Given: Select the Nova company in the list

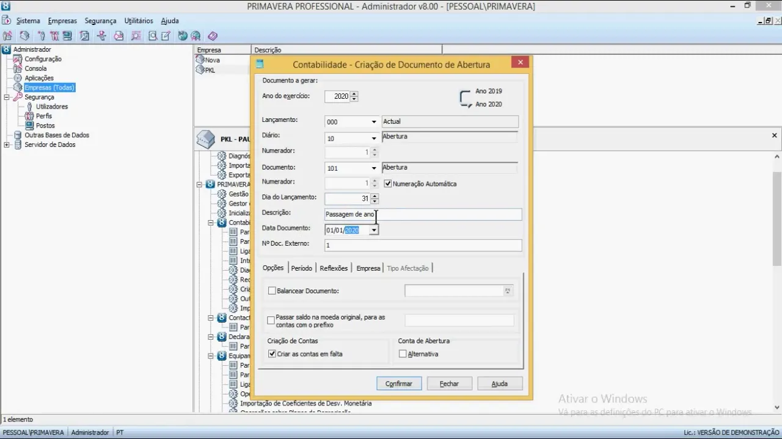Looking at the screenshot, I should tap(212, 60).
